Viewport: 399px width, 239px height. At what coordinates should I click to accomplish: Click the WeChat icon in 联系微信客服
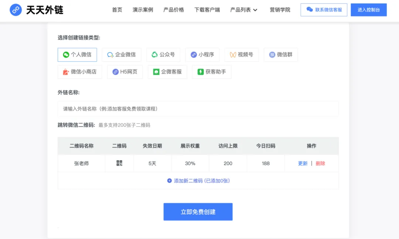pos(310,9)
